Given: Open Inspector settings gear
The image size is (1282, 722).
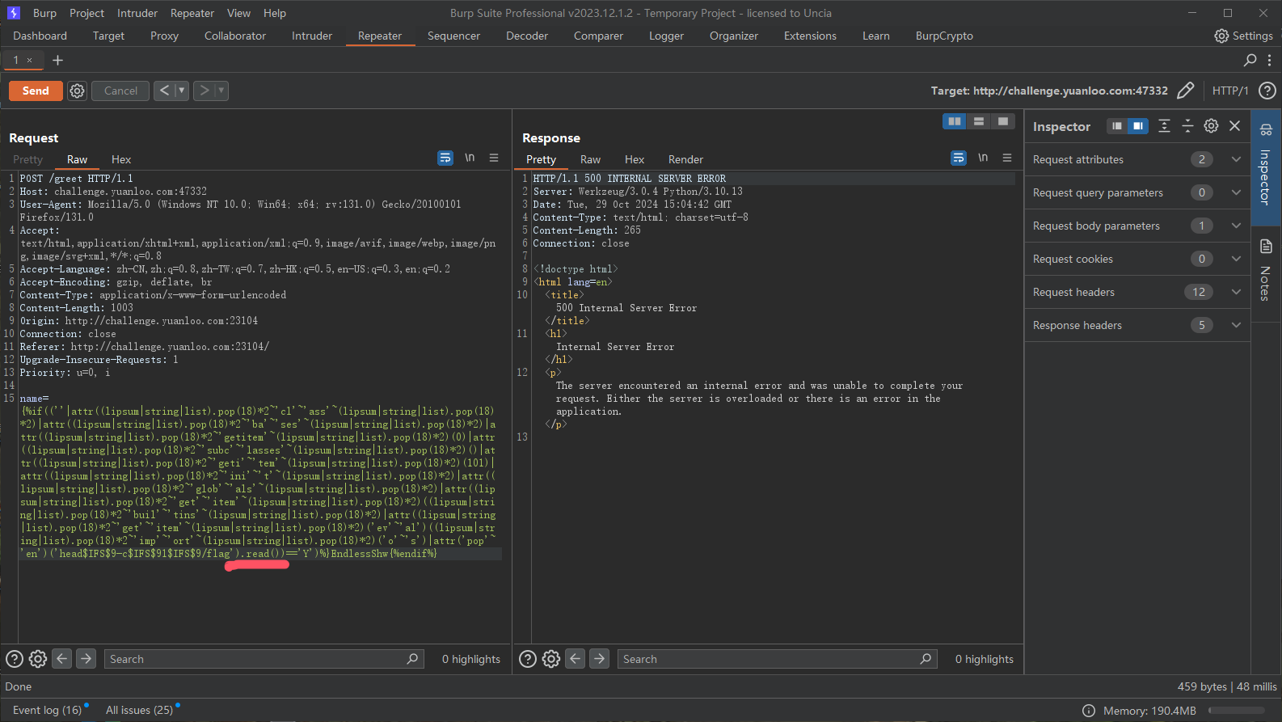Looking at the screenshot, I should click(1211, 126).
